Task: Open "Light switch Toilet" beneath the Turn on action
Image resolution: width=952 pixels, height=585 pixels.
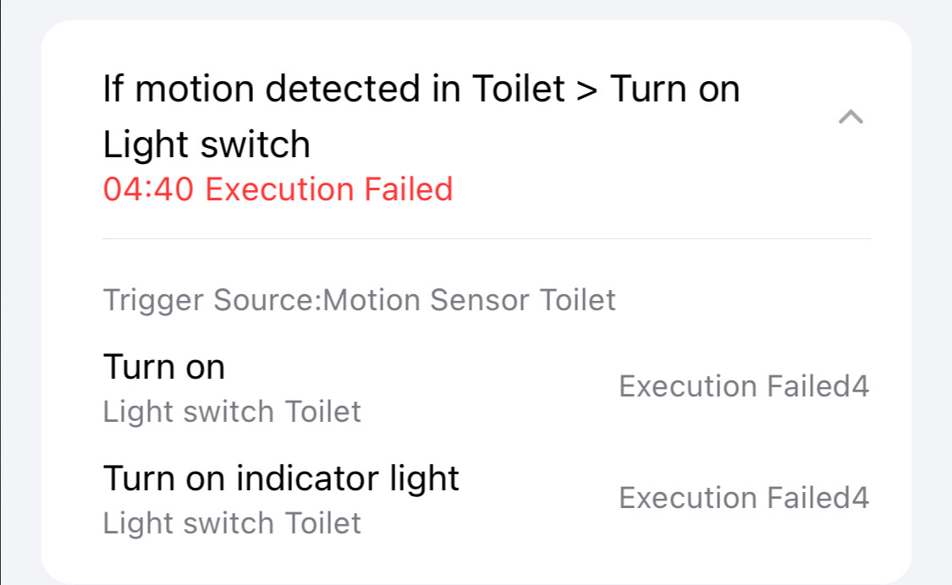Action: point(232,412)
